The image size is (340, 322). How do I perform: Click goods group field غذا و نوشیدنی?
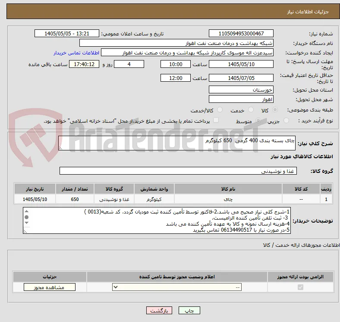(178, 171)
